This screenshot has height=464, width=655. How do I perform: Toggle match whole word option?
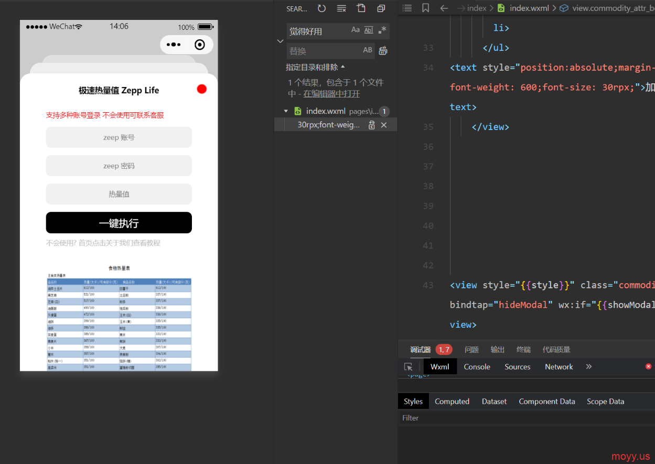[x=369, y=30]
